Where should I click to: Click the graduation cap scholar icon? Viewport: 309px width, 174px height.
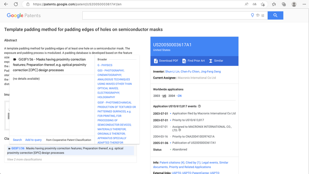point(258,15)
